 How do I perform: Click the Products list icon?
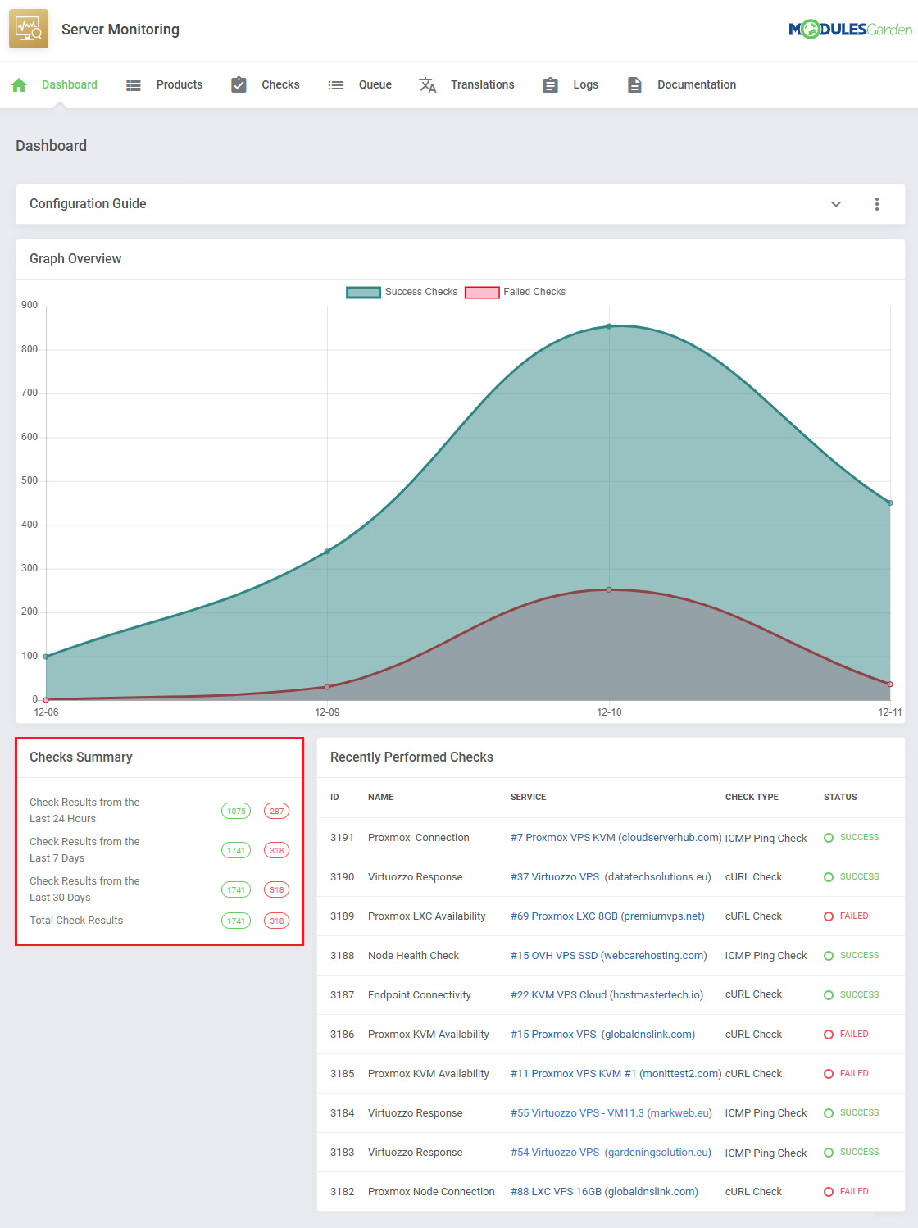(x=134, y=85)
